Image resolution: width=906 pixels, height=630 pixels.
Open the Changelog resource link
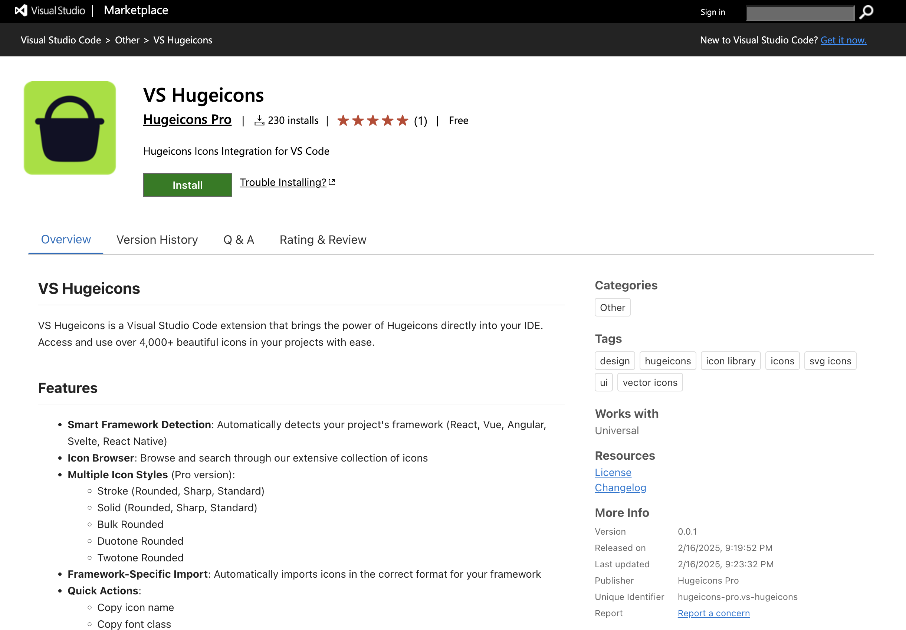[620, 488]
